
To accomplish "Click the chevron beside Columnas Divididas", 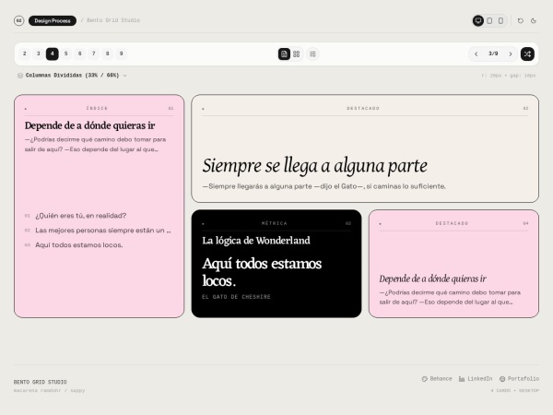I will point(124,76).
